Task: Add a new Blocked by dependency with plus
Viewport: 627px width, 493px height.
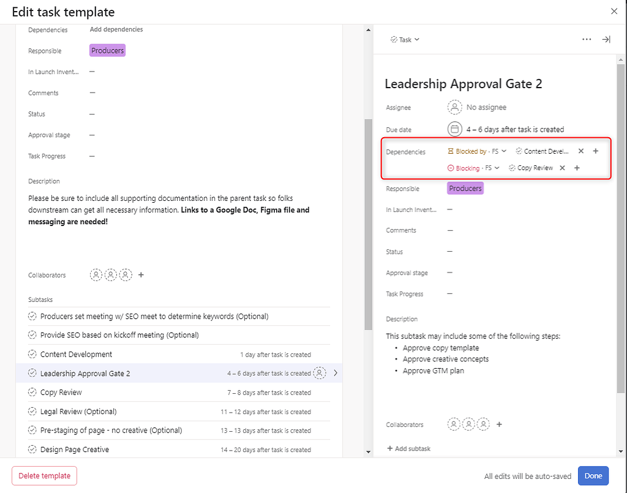Action: (595, 151)
